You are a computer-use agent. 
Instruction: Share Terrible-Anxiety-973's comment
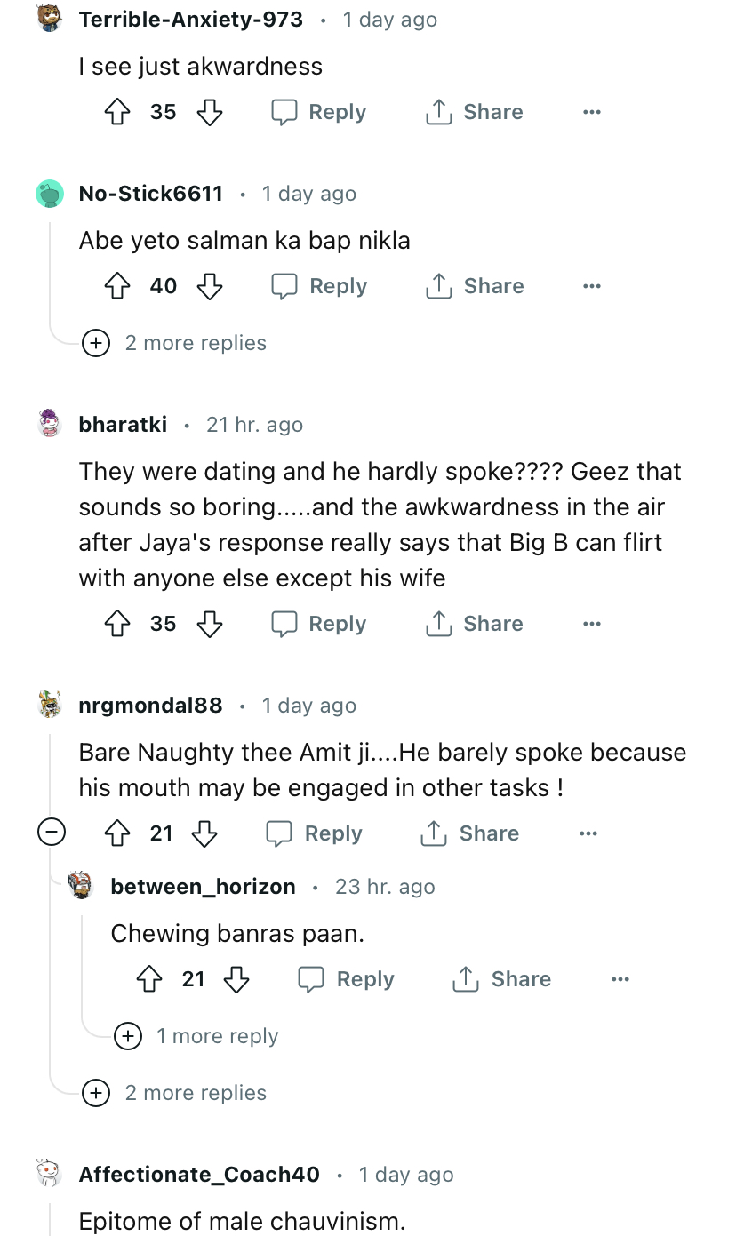[475, 112]
